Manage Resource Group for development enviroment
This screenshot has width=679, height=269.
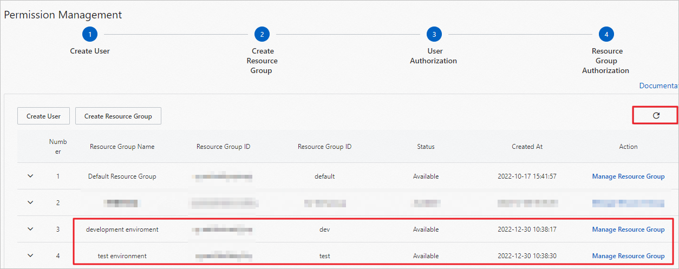pos(628,229)
